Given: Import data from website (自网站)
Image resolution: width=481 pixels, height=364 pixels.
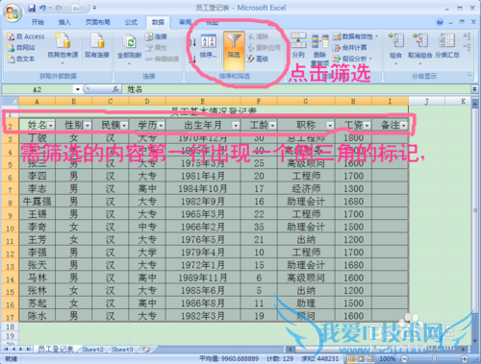Looking at the screenshot, I should pyautogui.click(x=21, y=48).
